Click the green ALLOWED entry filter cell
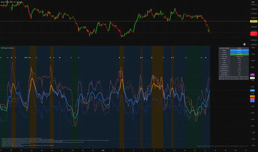This screenshot has width=258, height=152. (x=239, y=54)
